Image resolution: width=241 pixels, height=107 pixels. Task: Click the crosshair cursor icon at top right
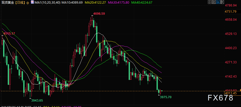[x=210, y=2]
